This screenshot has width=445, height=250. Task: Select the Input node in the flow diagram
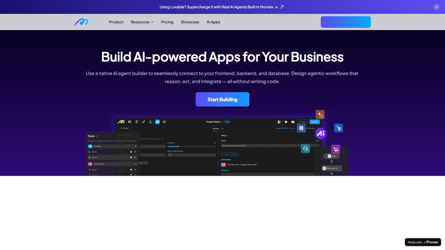point(332,156)
